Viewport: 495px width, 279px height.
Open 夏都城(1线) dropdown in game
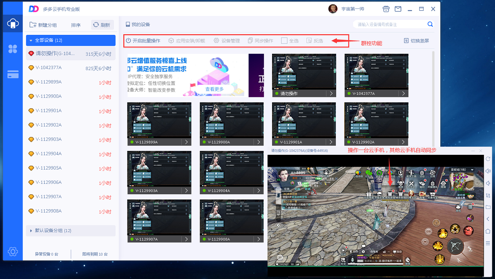click(462, 169)
